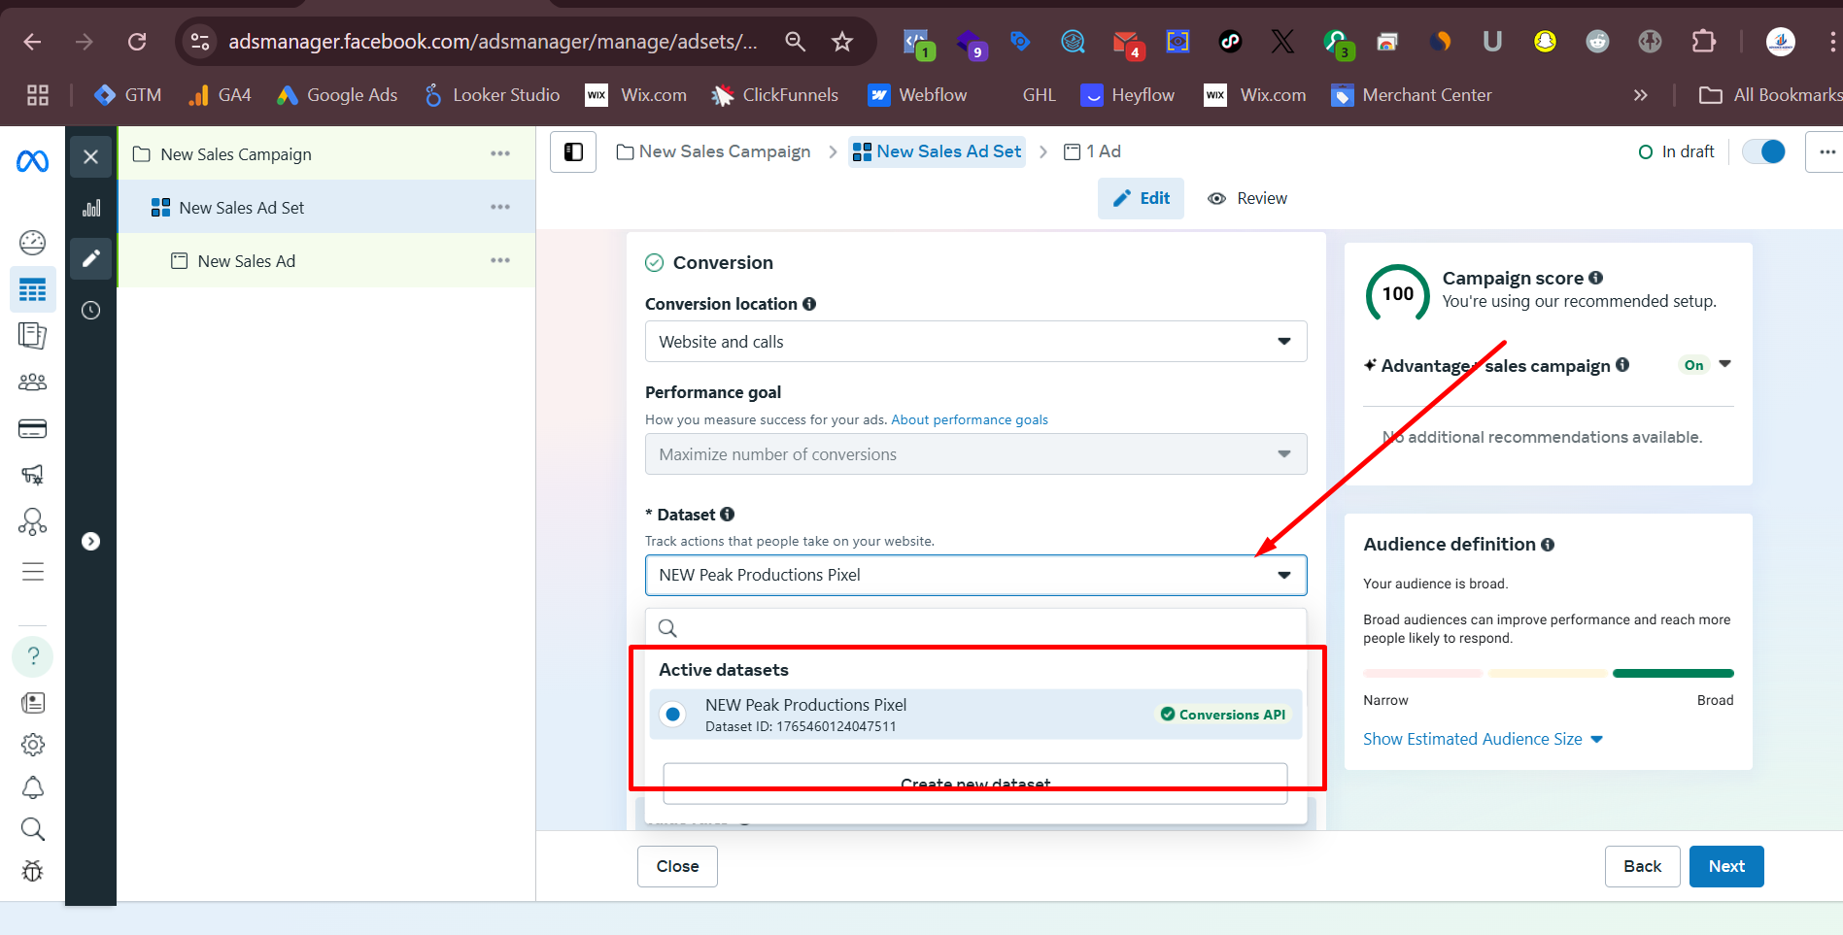1843x935 pixels.
Task: Click the Meta logo icon
Action: (x=32, y=161)
